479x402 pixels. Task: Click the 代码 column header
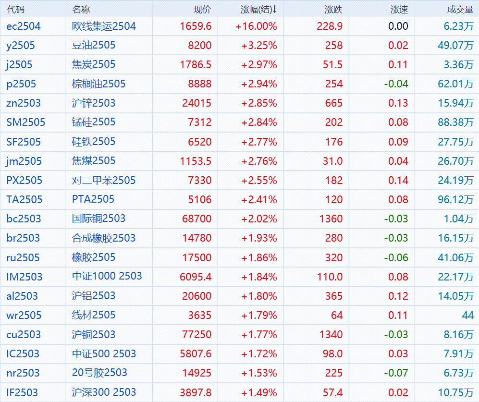pyautogui.click(x=15, y=10)
